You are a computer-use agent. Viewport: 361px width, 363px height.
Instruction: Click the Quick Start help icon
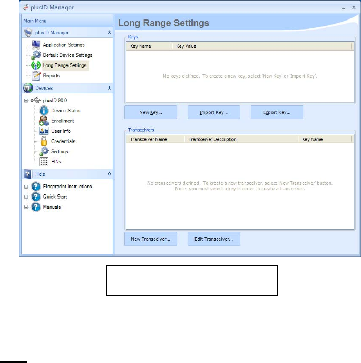pos(36,197)
